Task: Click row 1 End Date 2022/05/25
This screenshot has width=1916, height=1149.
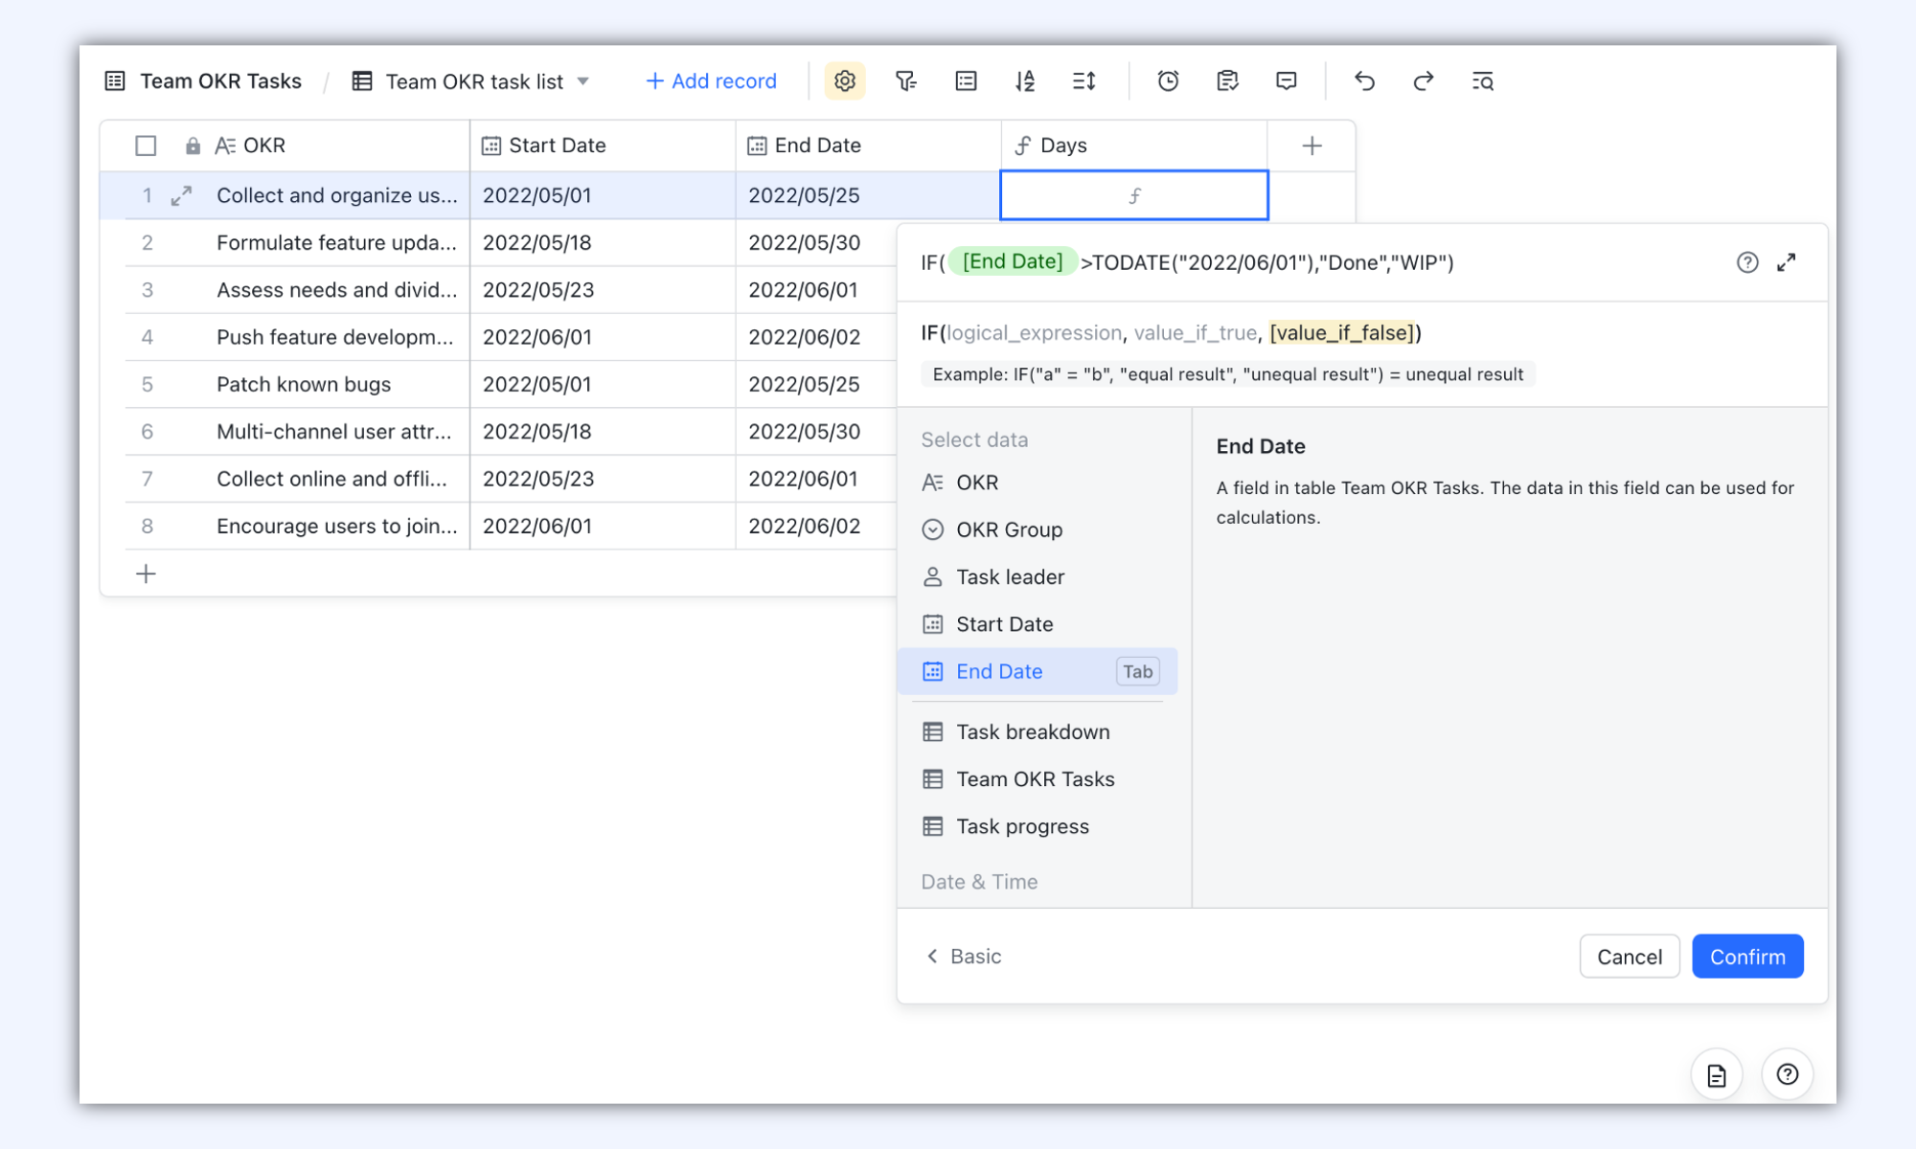Action: [x=868, y=195]
